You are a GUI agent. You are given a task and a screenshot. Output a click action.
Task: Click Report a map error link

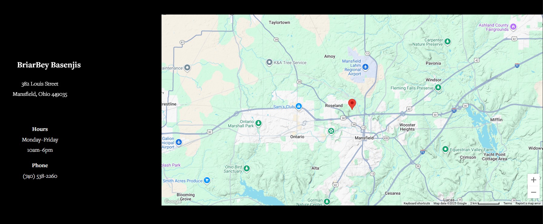point(528,203)
